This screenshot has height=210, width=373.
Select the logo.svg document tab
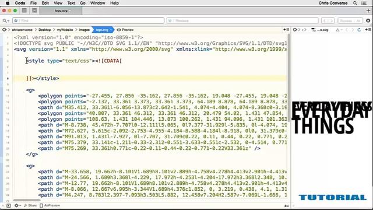tap(61, 10)
